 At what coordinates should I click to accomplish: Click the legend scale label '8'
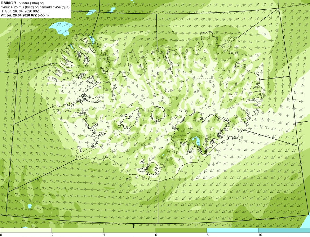(208, 235)
